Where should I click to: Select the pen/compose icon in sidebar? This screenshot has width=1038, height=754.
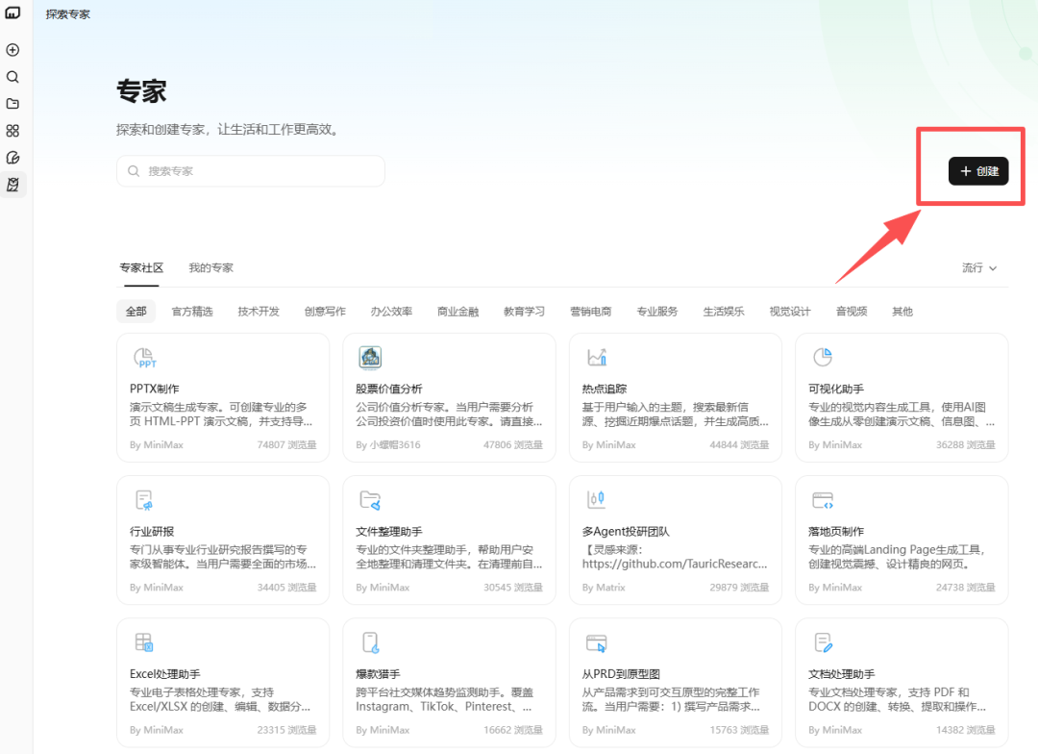coord(12,158)
